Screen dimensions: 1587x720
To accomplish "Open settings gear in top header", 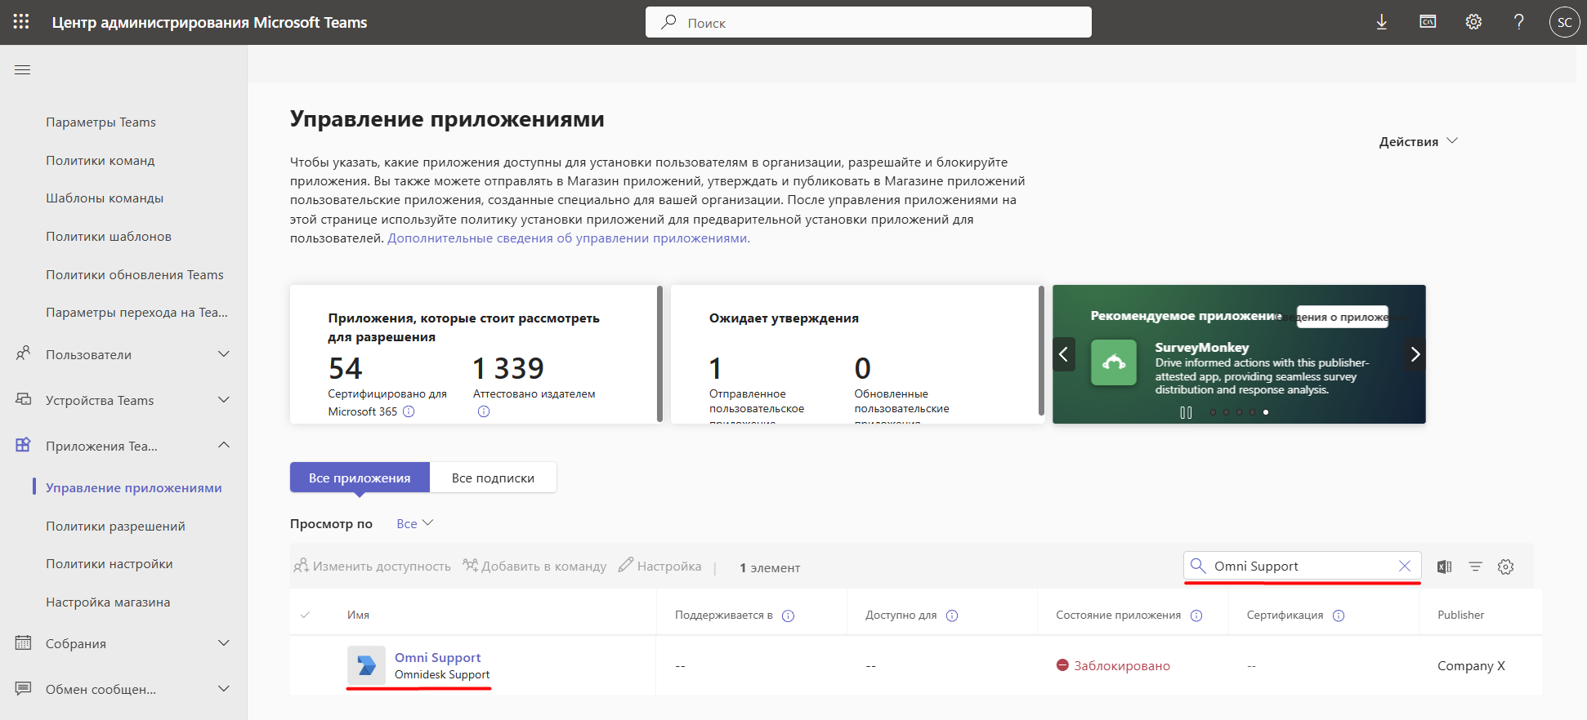I will tap(1473, 22).
